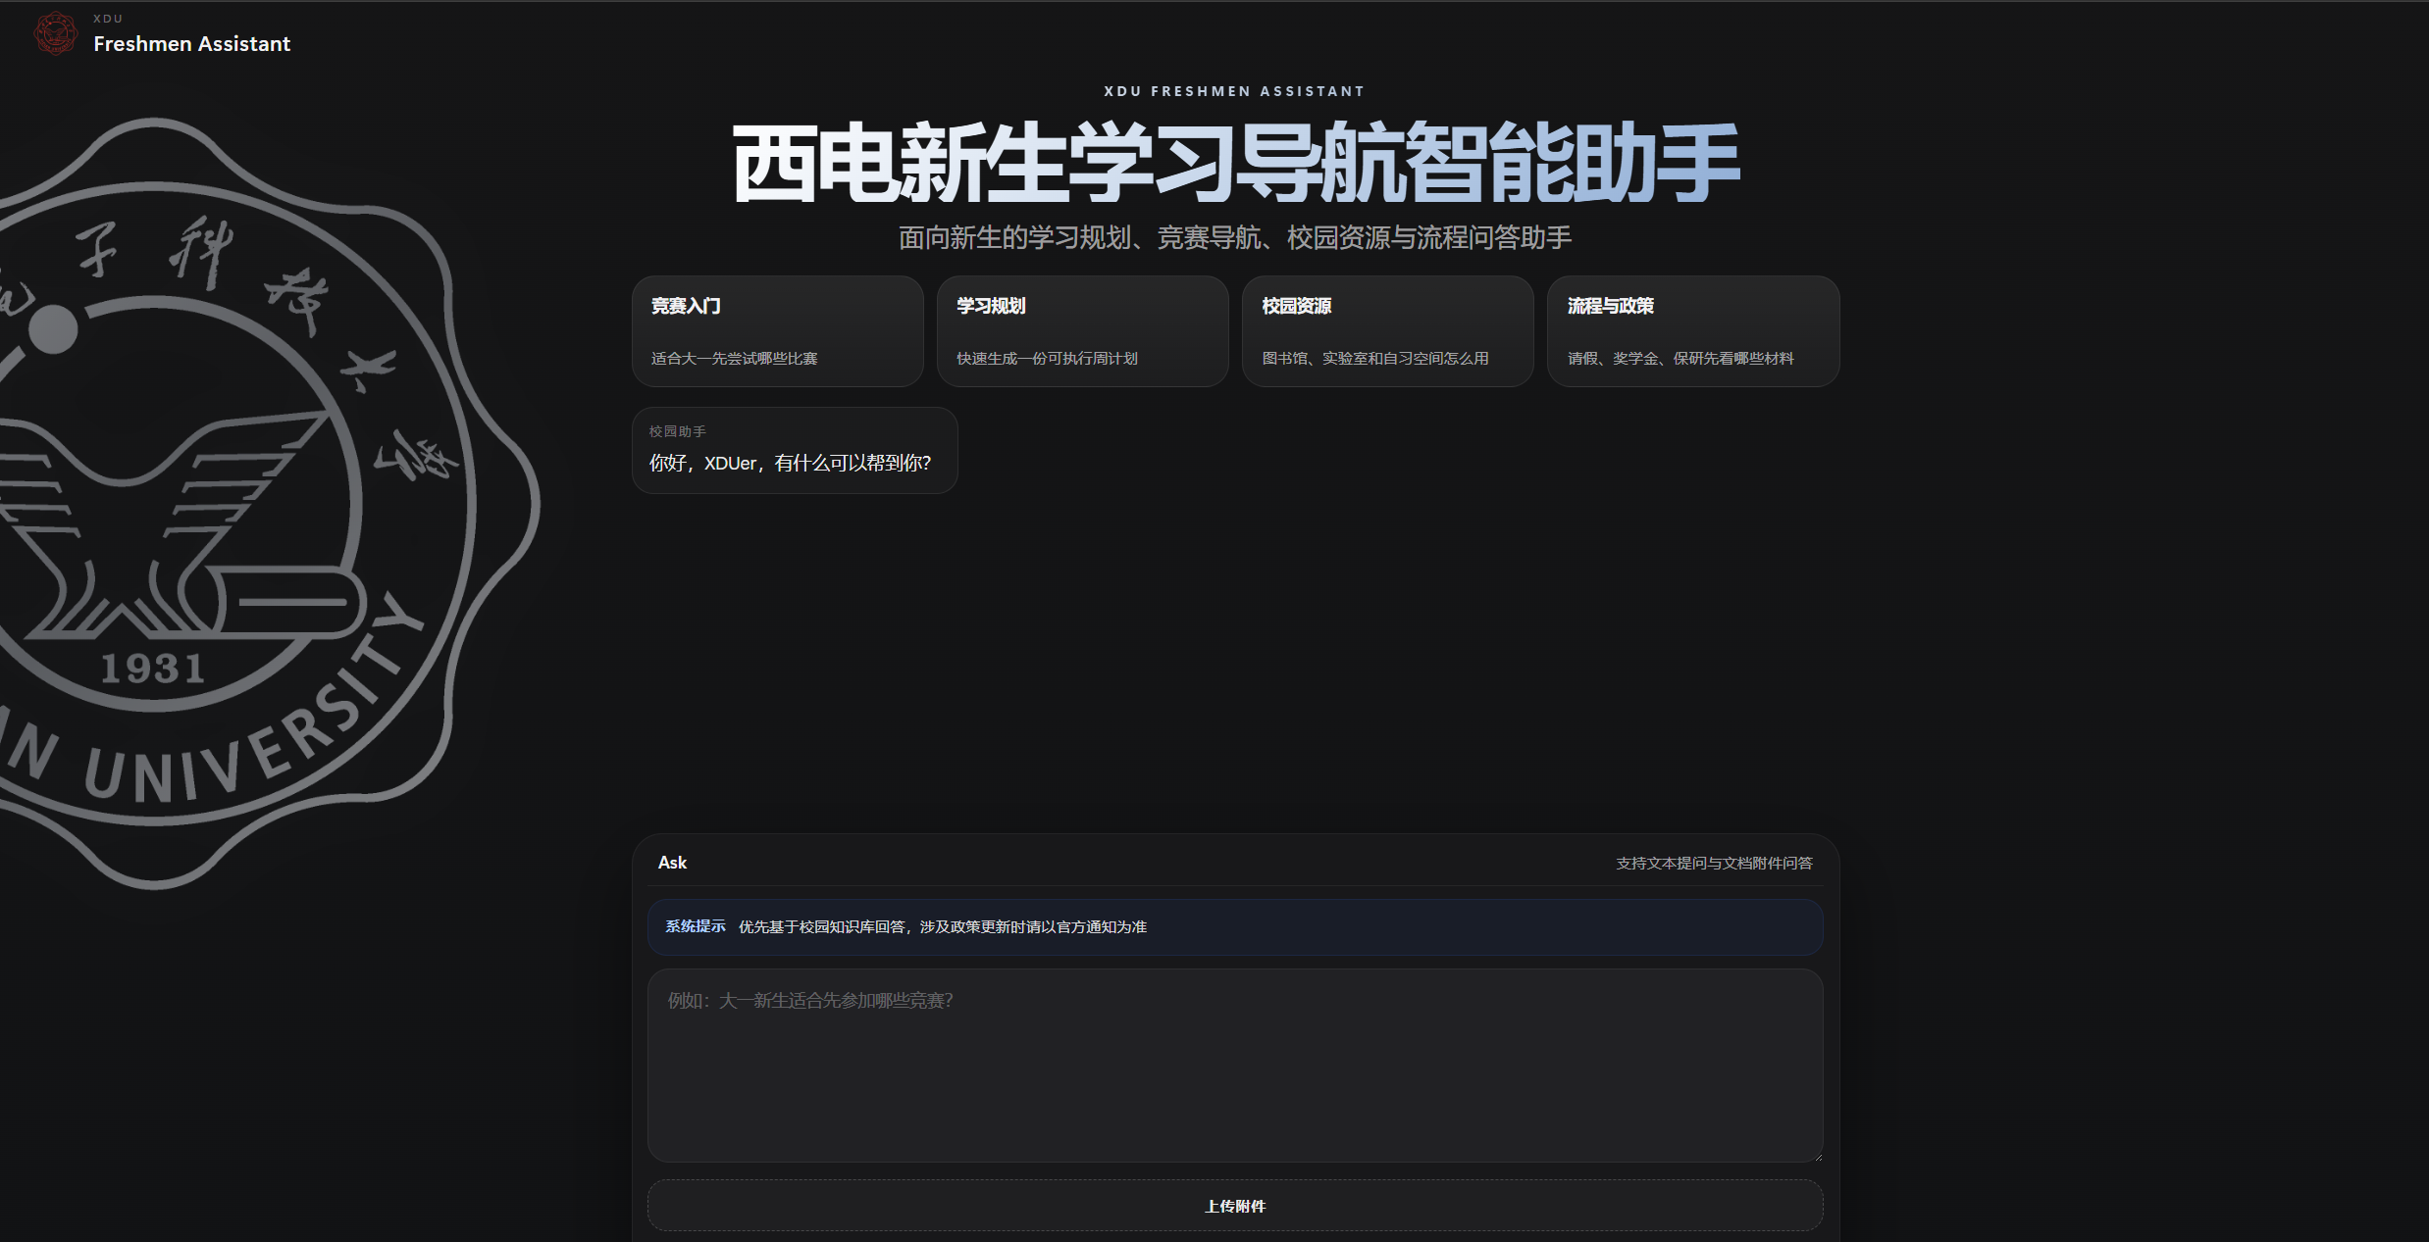
Task: Click the 适合大一先尝试哪些比赛 description
Action: click(x=734, y=359)
